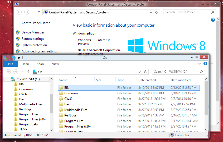The height and width of the screenshot is (142, 223).
Task: Go back in the C:\ Explorer window
Action: [x=8, y=72]
